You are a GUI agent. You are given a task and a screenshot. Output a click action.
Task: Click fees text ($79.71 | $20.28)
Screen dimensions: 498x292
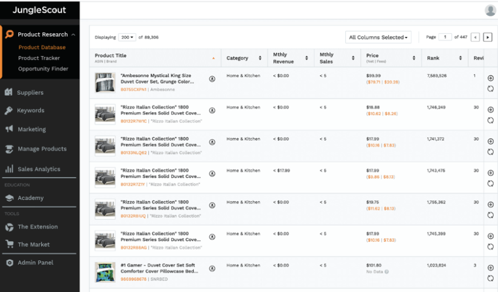(383, 82)
